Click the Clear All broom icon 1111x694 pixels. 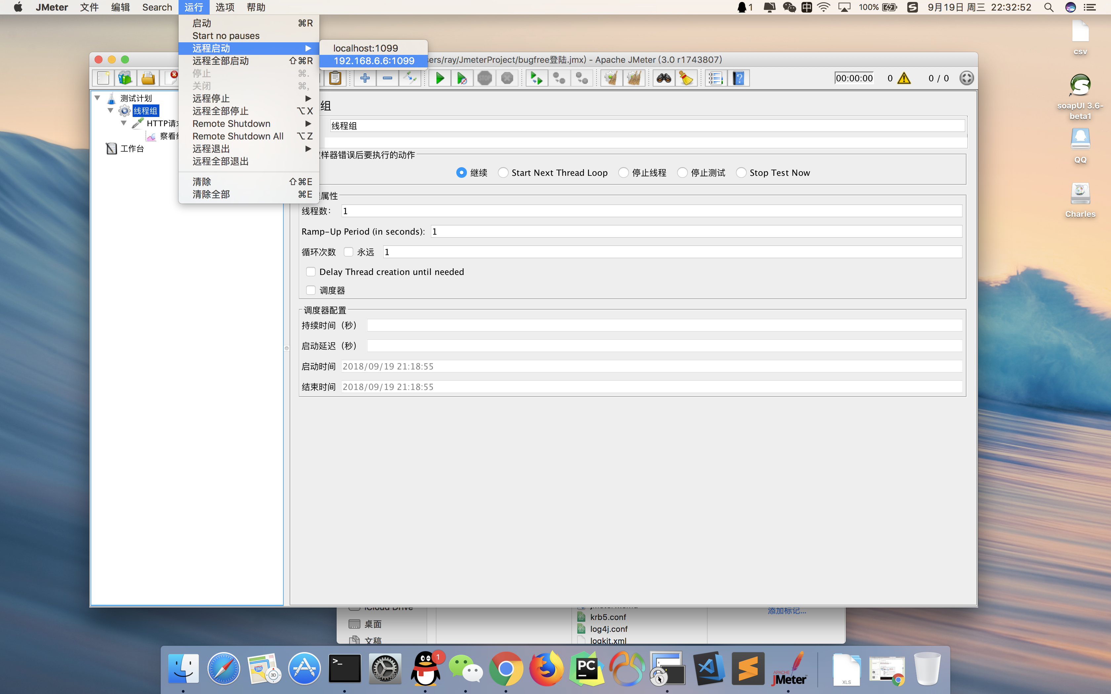(x=634, y=79)
